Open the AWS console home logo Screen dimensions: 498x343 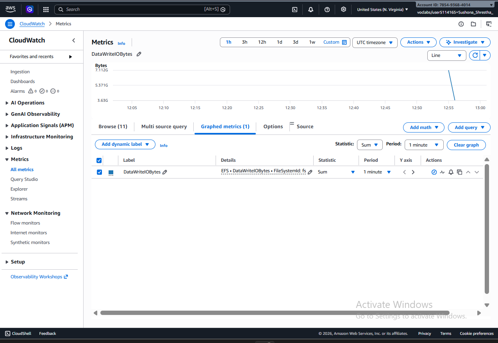tap(11, 9)
